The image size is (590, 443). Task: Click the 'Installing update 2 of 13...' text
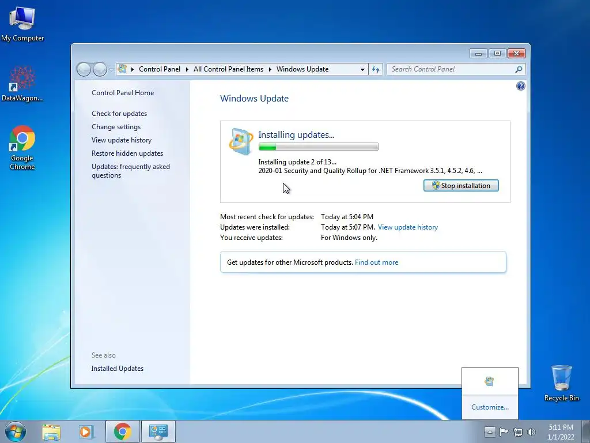[x=297, y=162]
